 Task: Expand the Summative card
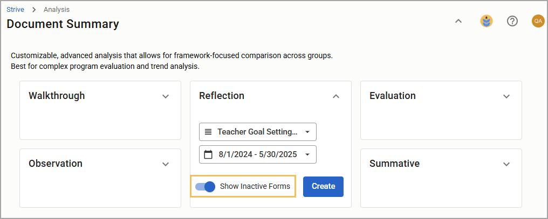tap(506, 164)
